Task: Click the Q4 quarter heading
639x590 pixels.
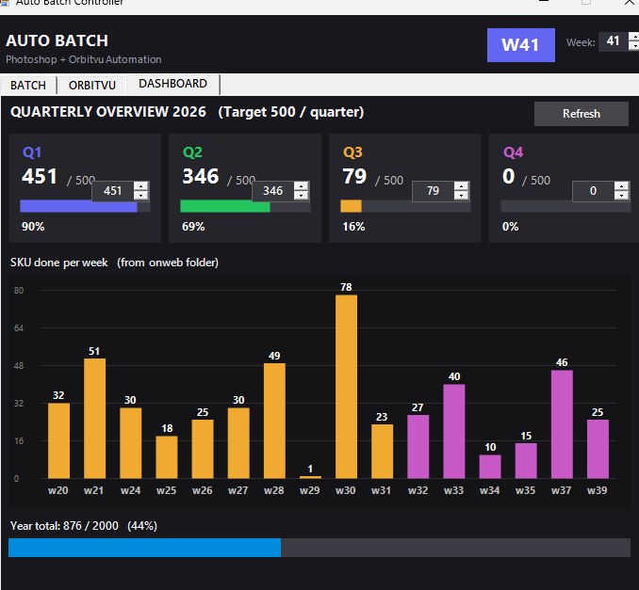Action: (513, 152)
